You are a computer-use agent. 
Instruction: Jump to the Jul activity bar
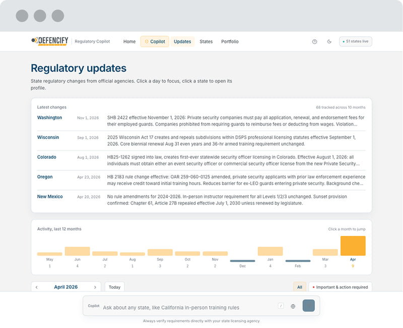coord(105,254)
